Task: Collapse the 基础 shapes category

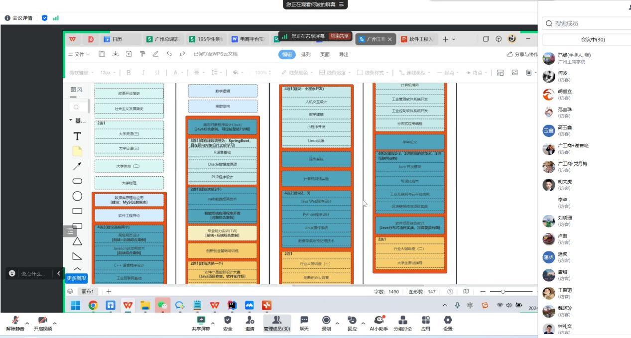Action: tap(71, 121)
